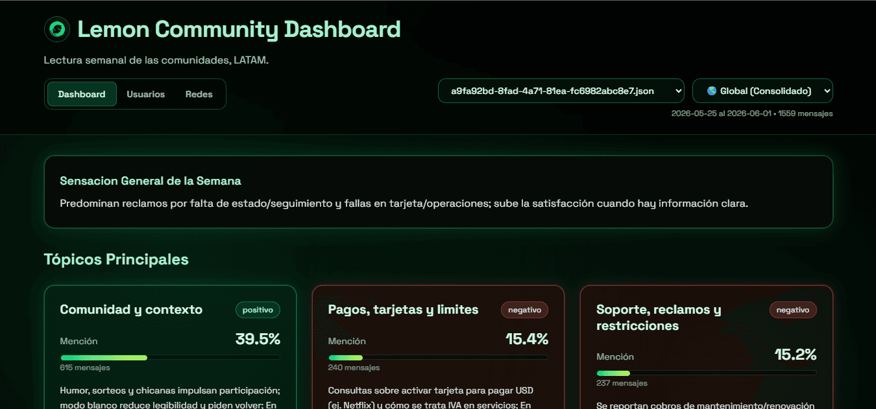Open the JSON file selector dropdown
This screenshot has width=876, height=409.
[561, 91]
